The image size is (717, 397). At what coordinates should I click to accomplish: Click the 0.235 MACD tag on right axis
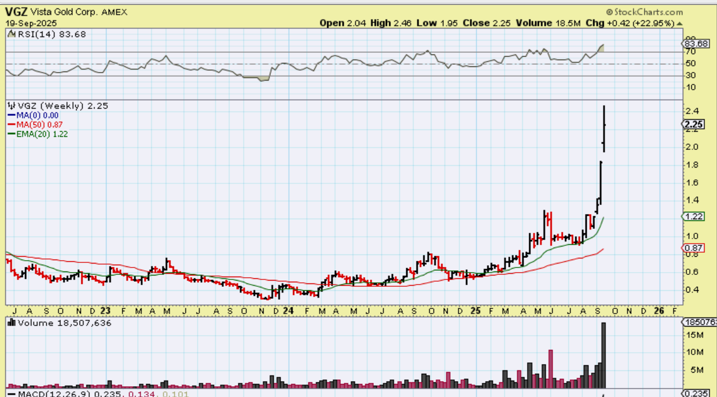pos(697,394)
